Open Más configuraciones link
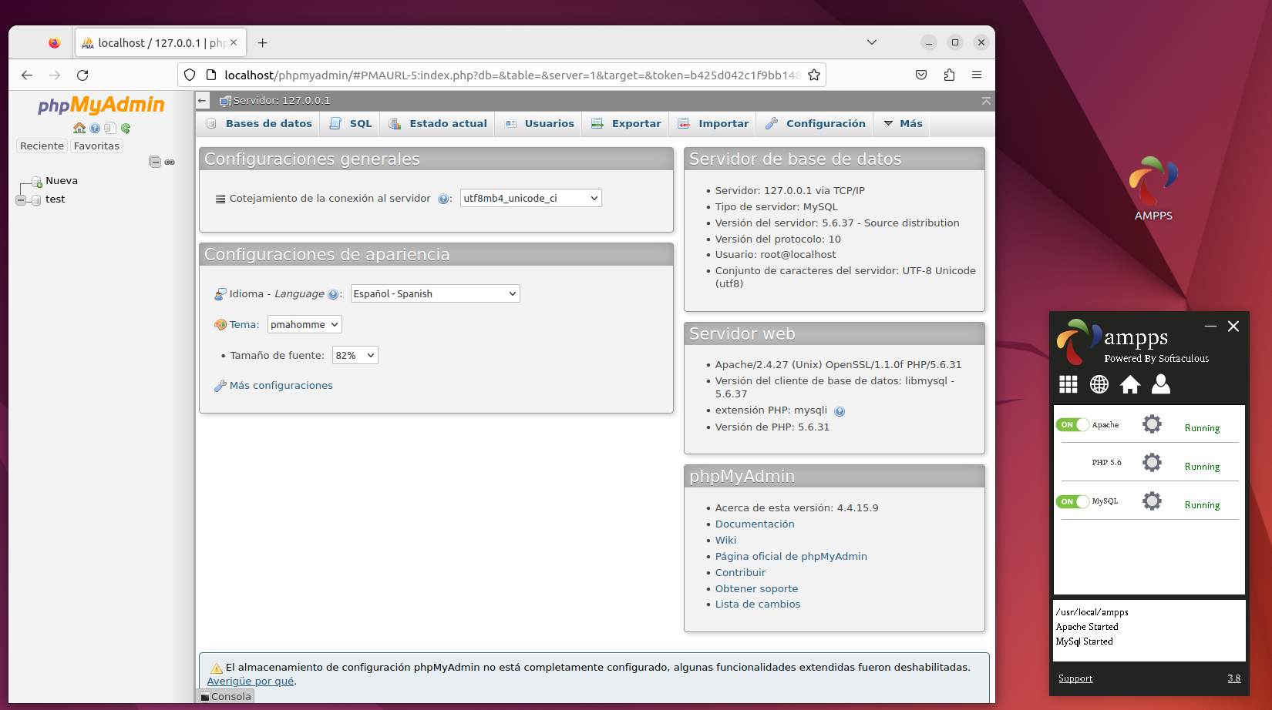This screenshot has height=710, width=1272. [281, 385]
